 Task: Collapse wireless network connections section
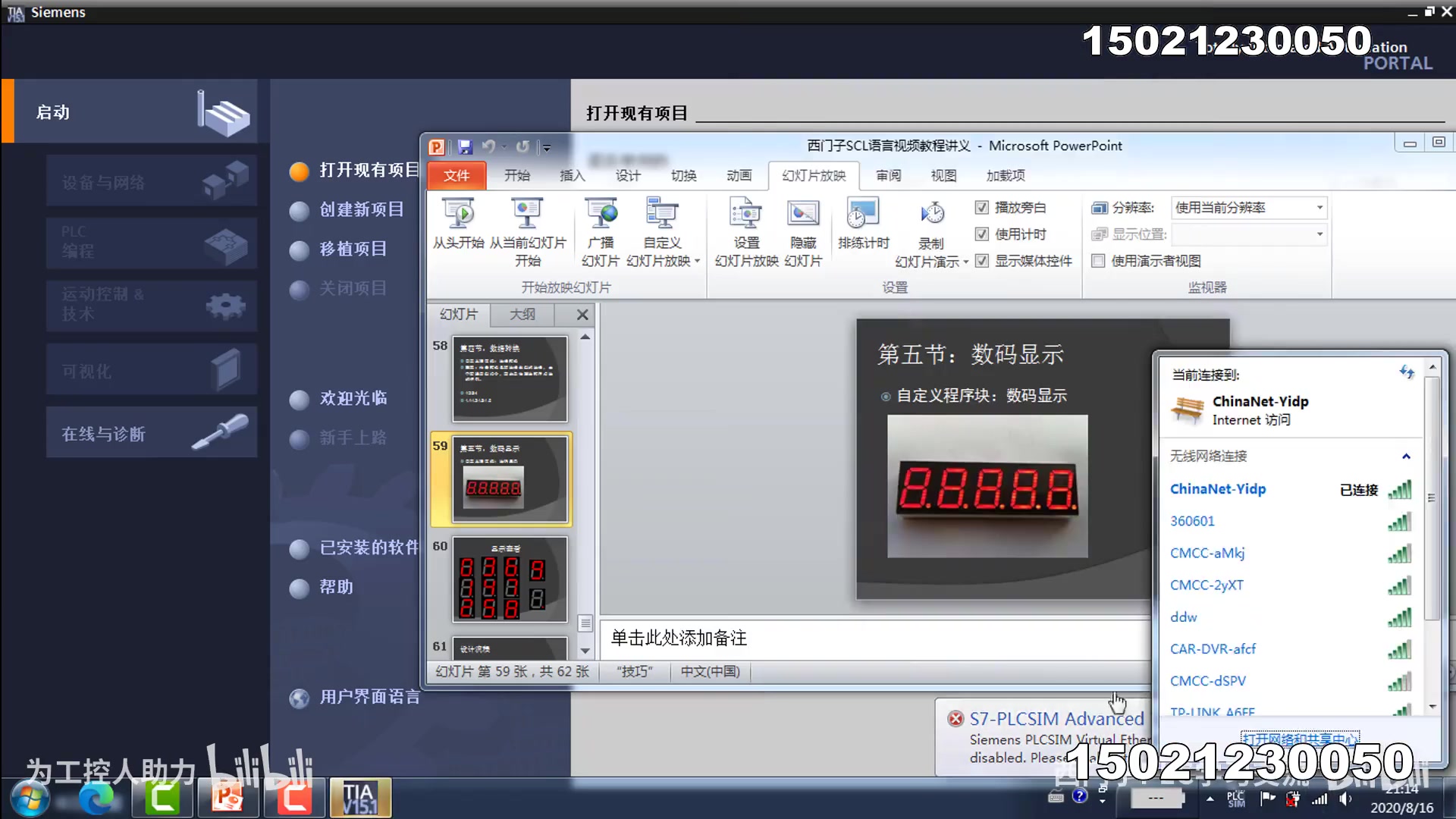1406,456
